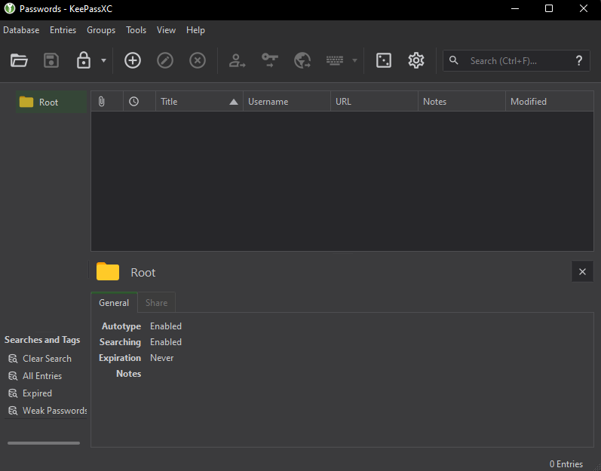
Task: Open the View menu
Action: [166, 30]
